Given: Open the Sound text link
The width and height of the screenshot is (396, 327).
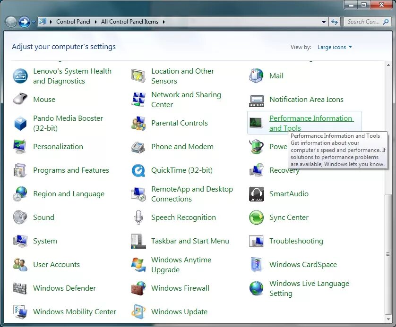Looking at the screenshot, I should 43,218.
